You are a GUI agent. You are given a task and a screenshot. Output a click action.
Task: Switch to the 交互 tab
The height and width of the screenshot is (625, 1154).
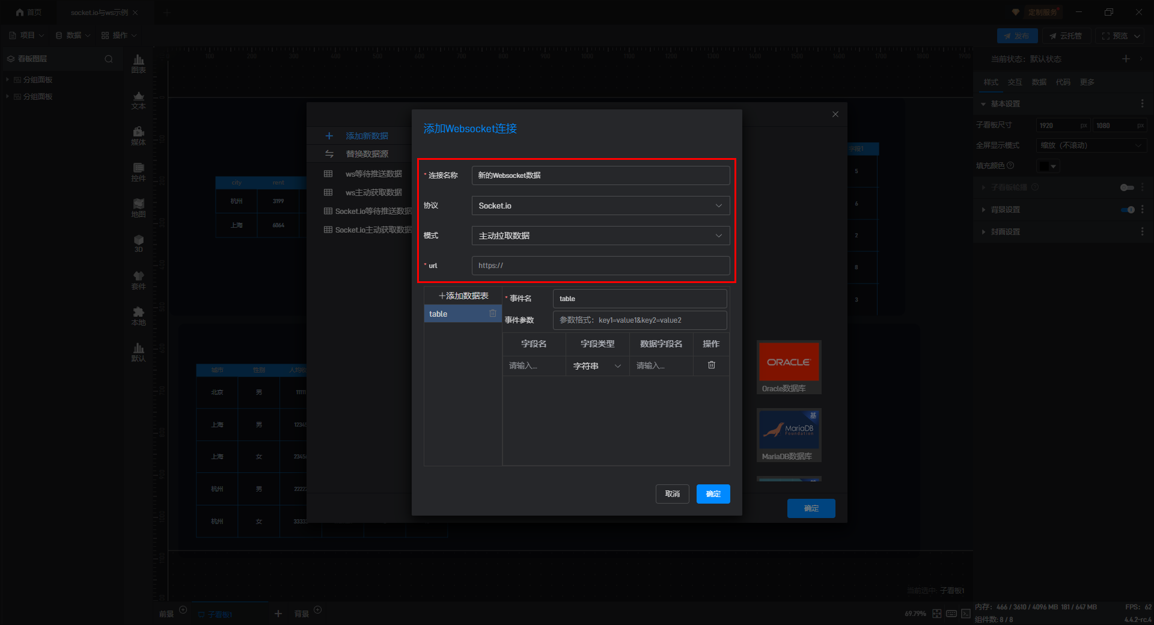[1015, 82]
